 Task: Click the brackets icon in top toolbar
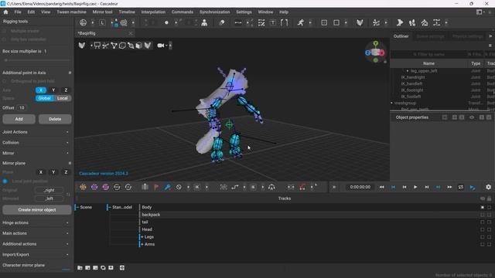coord(284,22)
